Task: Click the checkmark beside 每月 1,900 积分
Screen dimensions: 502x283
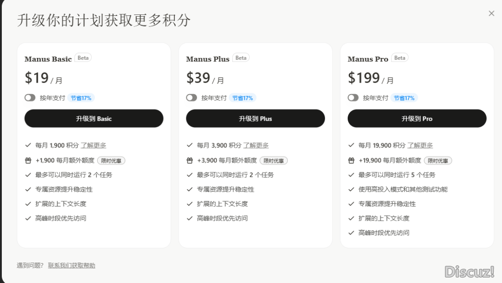Action: (x=28, y=145)
